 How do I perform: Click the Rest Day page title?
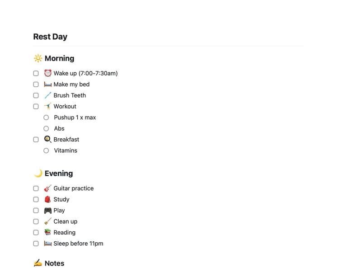(x=50, y=37)
